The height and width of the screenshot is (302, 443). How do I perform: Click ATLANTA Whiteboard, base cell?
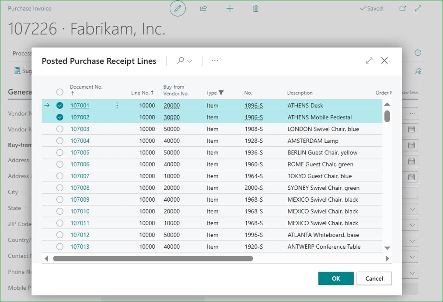pos(323,235)
